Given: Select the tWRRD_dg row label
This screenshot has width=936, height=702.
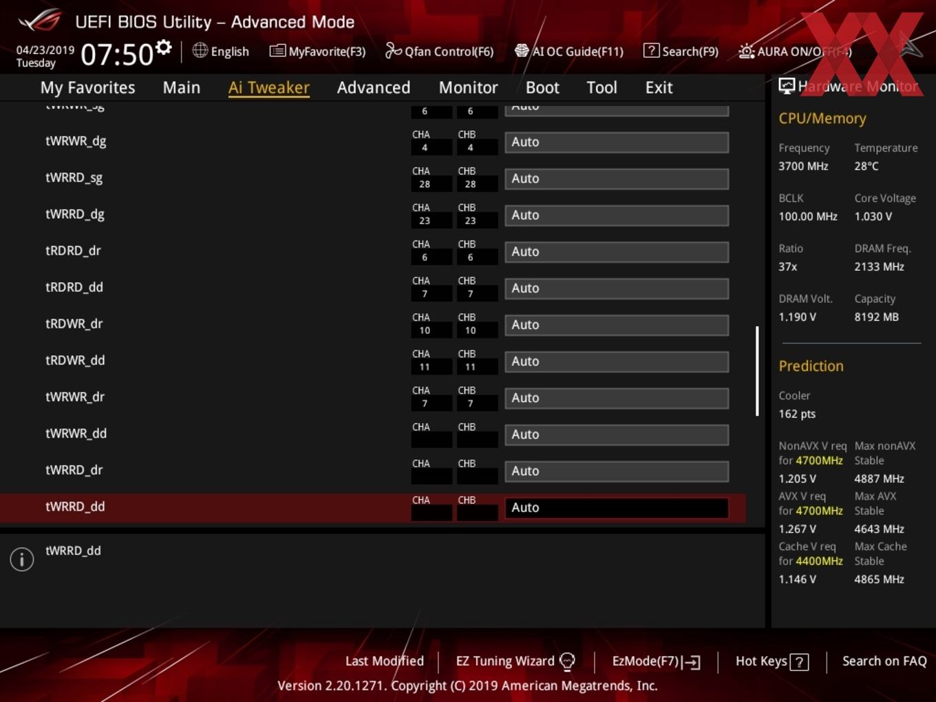Looking at the screenshot, I should click(x=75, y=214).
